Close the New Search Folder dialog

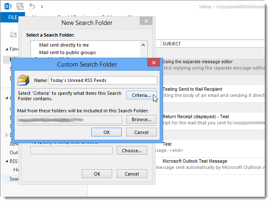(146, 21)
